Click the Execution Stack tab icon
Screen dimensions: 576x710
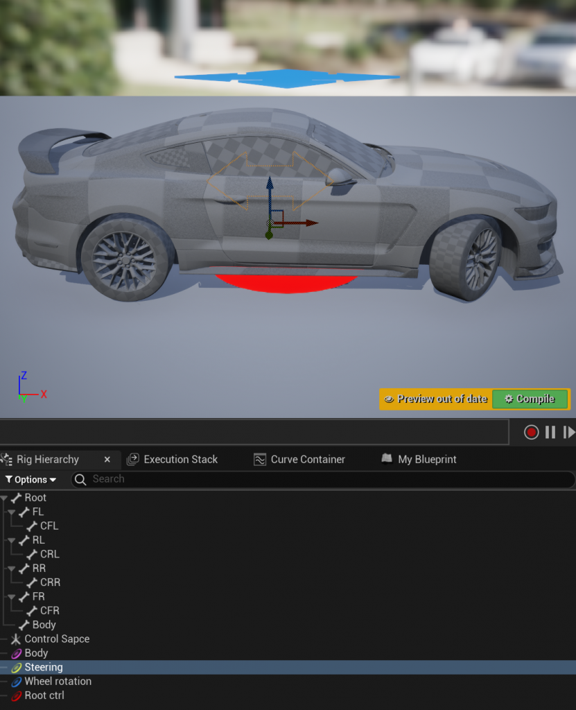coord(132,460)
